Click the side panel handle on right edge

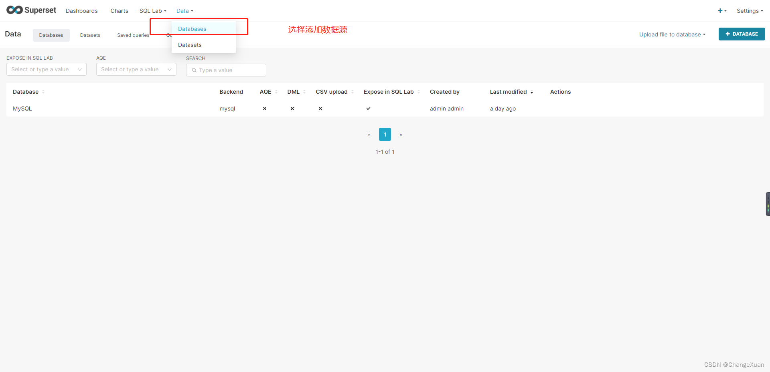pos(768,204)
